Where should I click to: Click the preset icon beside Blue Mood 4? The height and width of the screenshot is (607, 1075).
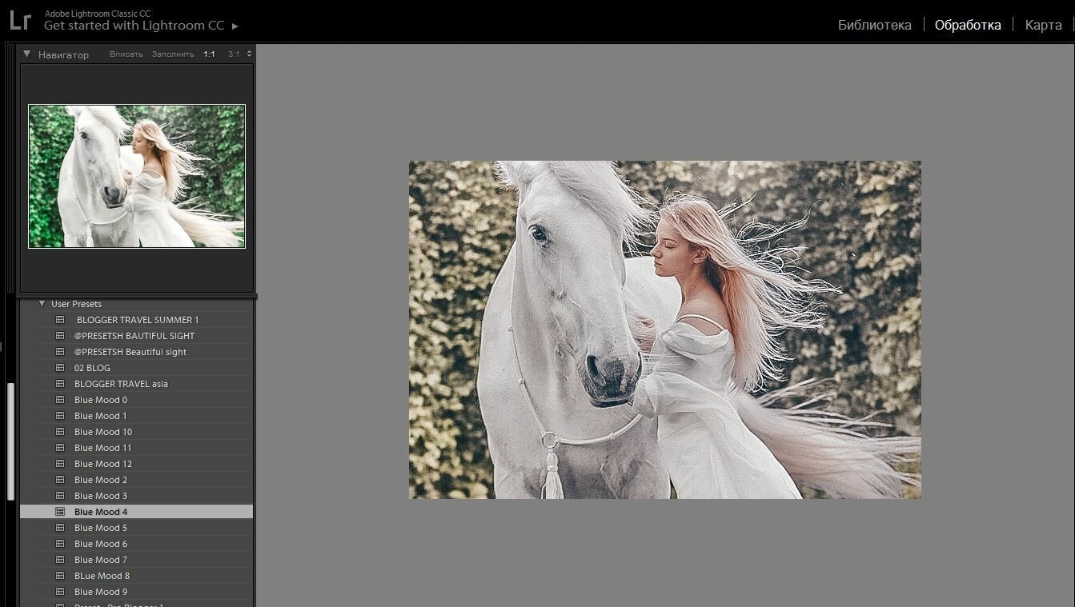(x=60, y=512)
